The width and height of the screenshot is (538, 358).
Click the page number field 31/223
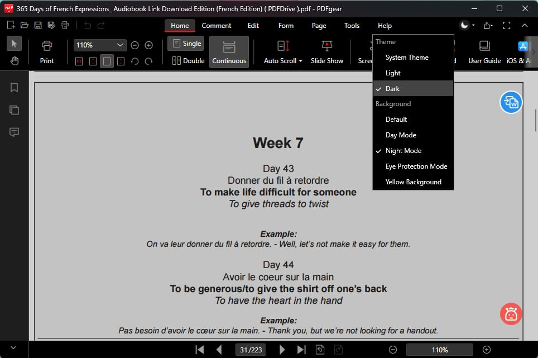coord(250,350)
